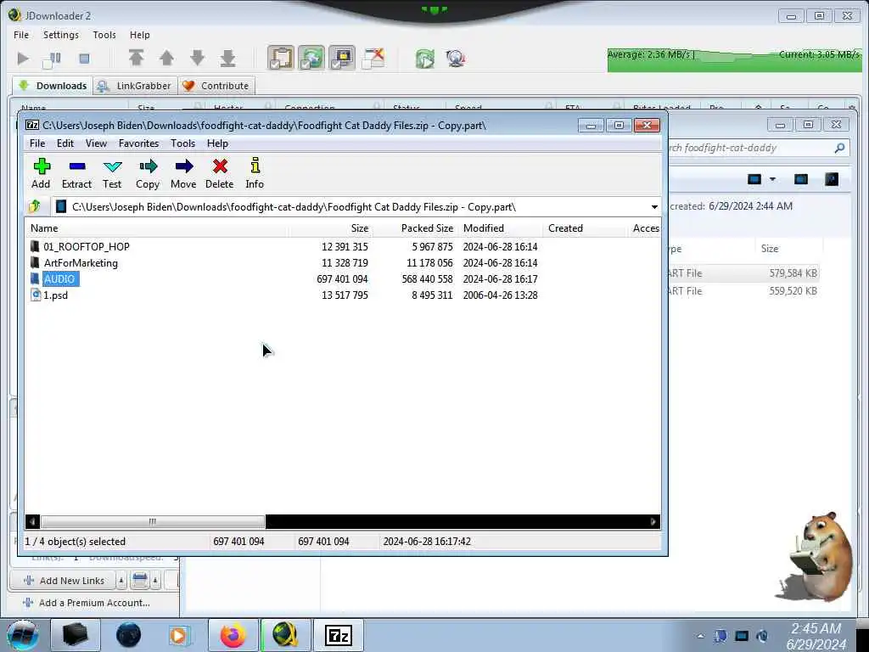Open Windows Start menu

tap(22, 635)
